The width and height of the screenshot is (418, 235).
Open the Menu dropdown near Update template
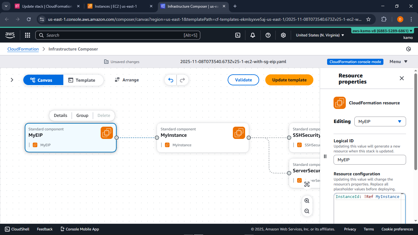pyautogui.click(x=398, y=62)
